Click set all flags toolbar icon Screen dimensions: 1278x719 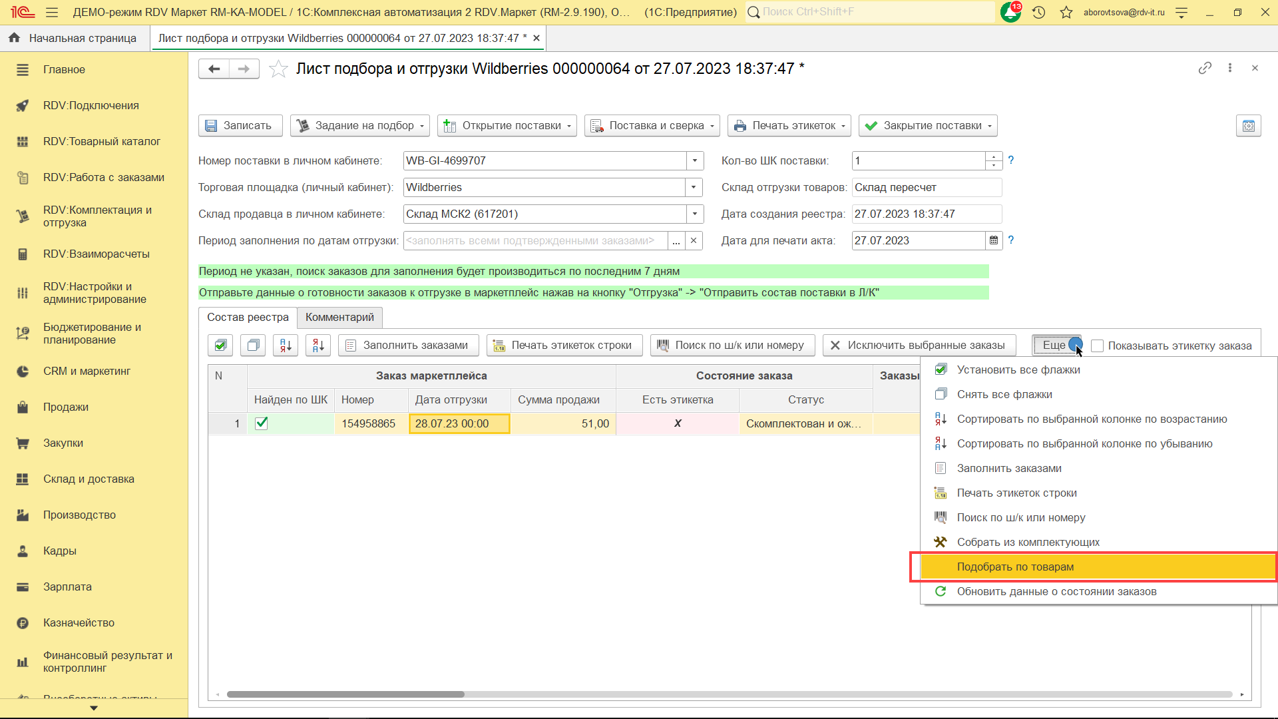[x=220, y=345]
